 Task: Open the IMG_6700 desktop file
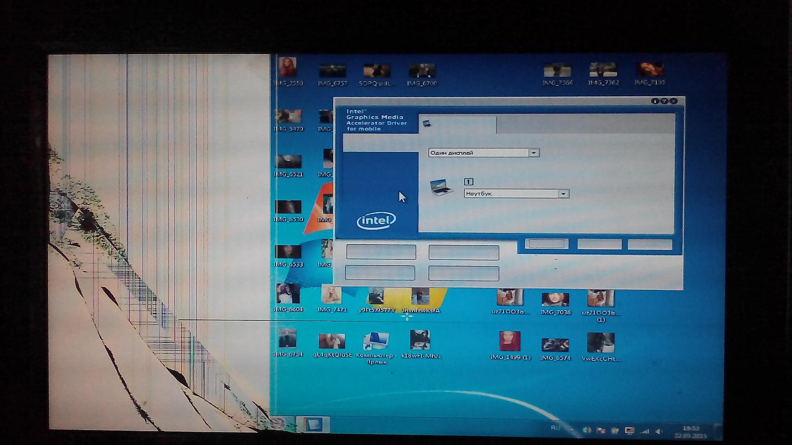tap(421, 72)
